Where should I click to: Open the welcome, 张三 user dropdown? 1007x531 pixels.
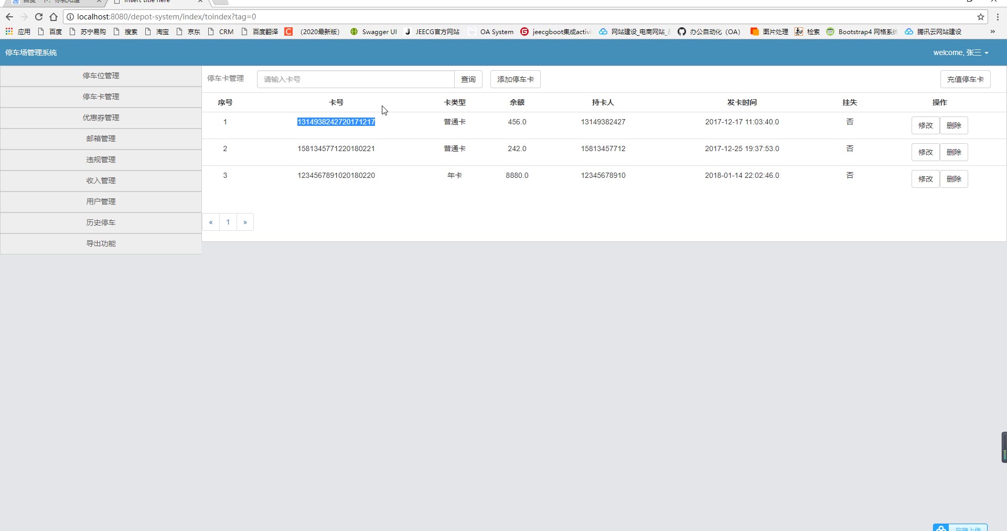pyautogui.click(x=961, y=52)
